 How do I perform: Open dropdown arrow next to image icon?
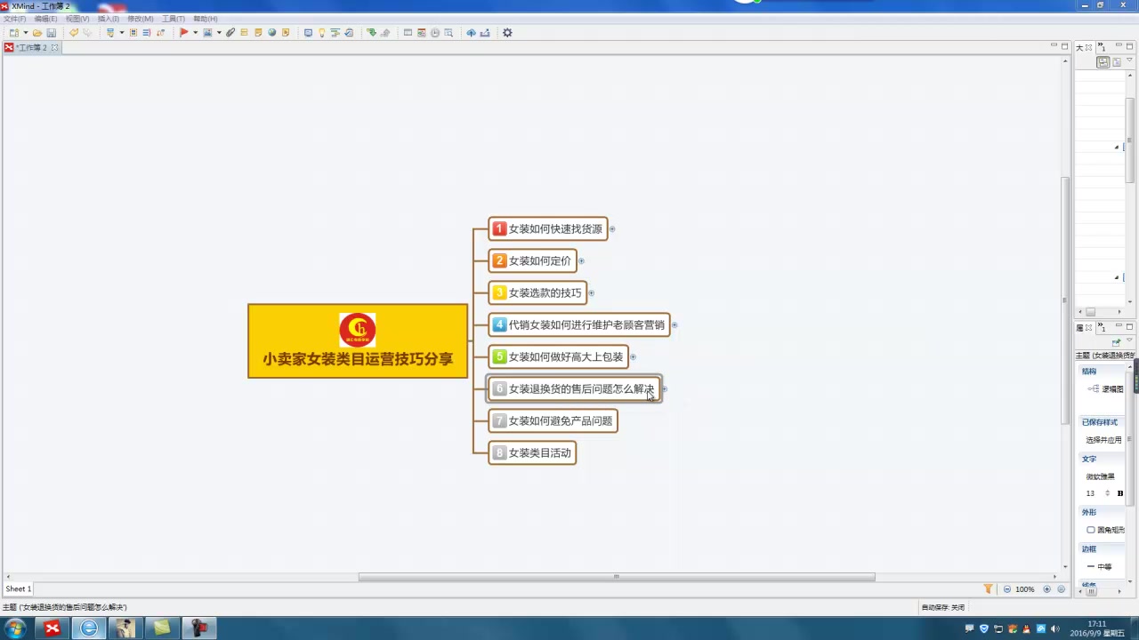click(x=219, y=33)
